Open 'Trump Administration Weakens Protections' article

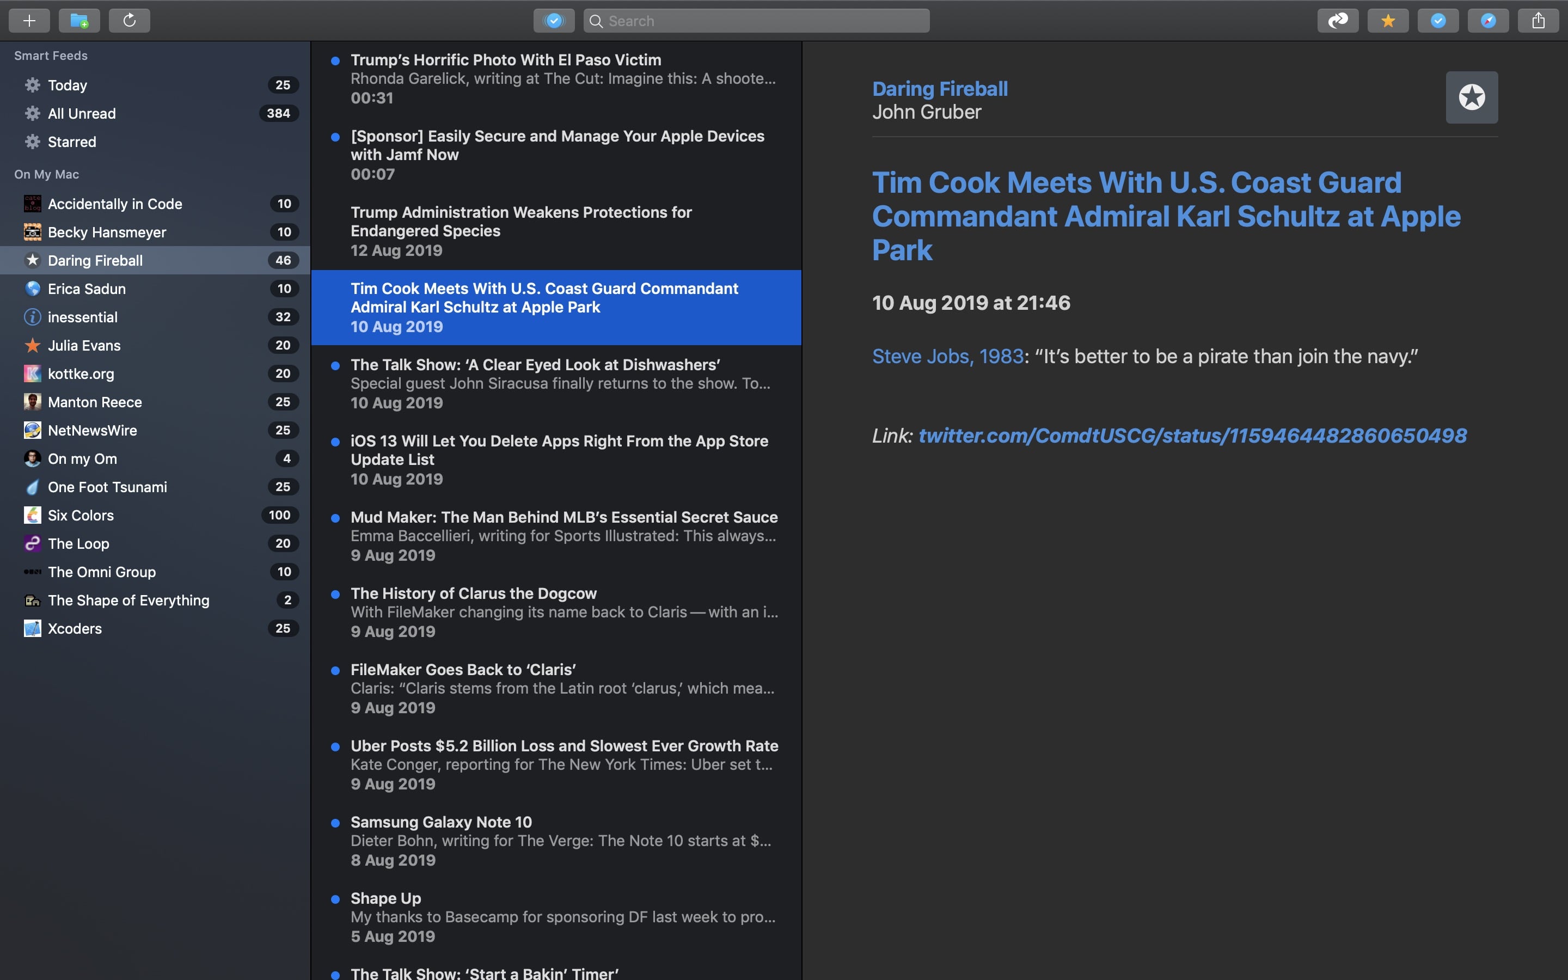click(556, 231)
